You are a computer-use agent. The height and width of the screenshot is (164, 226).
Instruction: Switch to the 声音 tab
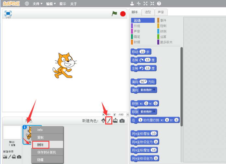click(x=161, y=12)
